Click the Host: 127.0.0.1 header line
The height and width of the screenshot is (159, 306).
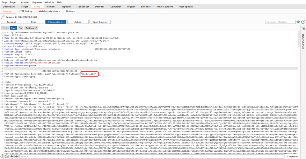tap(14, 35)
